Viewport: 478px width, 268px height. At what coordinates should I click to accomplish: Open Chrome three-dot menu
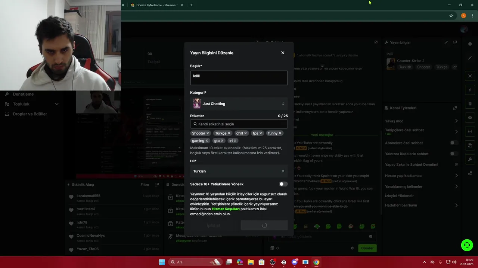click(x=472, y=16)
